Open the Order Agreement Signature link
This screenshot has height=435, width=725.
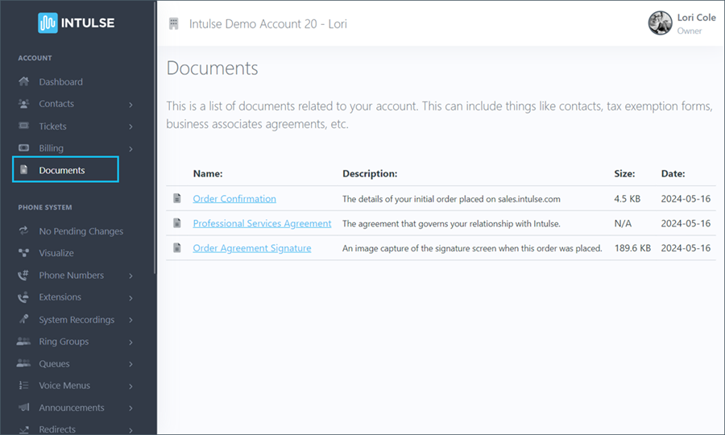pyautogui.click(x=252, y=248)
